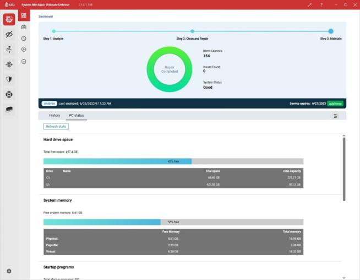Select the red gear Toolbox sidebar icon
Viewport: 360px width, 280px height.
[9, 19]
